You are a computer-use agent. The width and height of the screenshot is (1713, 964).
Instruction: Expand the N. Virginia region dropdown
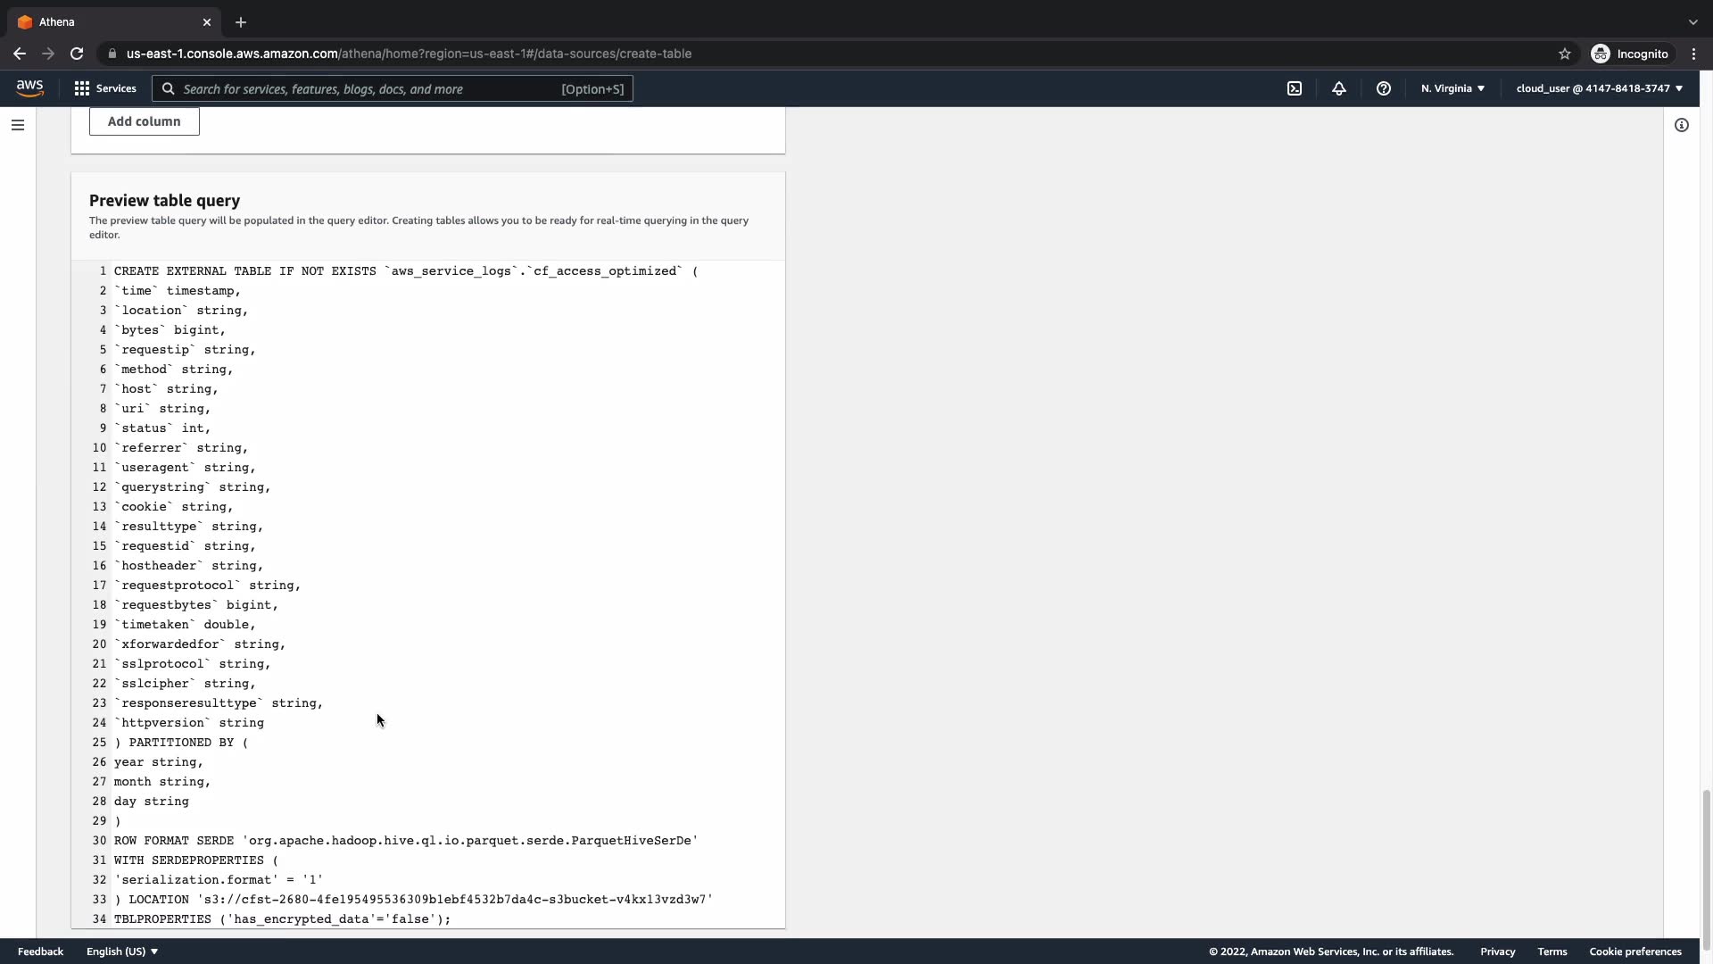click(1452, 88)
